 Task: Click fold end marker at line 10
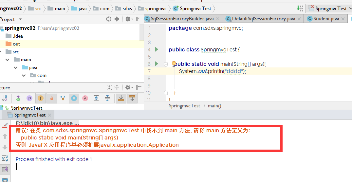(166, 93)
